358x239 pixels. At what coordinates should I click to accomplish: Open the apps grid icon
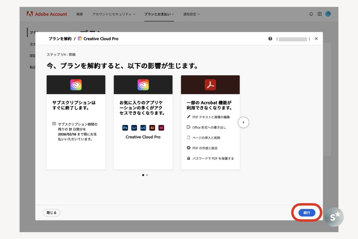tap(319, 14)
